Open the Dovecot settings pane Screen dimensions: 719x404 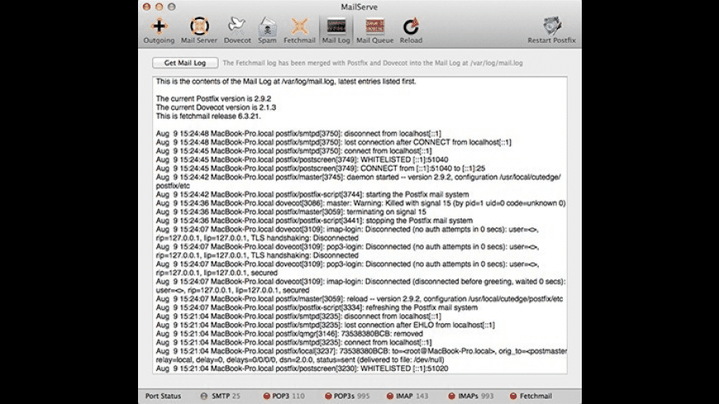pyautogui.click(x=237, y=31)
